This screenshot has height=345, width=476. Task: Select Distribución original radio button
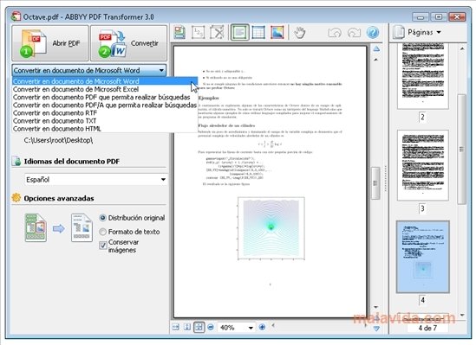point(102,218)
